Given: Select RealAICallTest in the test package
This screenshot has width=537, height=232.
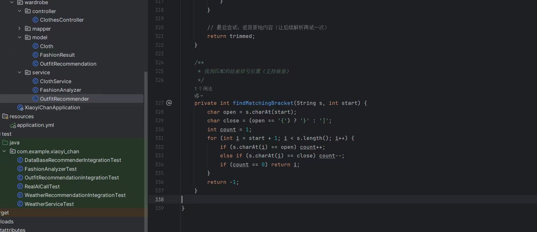Looking at the screenshot, I should (42, 186).
